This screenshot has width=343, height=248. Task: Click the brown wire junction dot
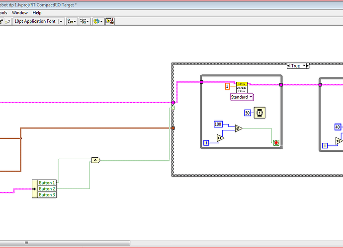click(x=21, y=138)
